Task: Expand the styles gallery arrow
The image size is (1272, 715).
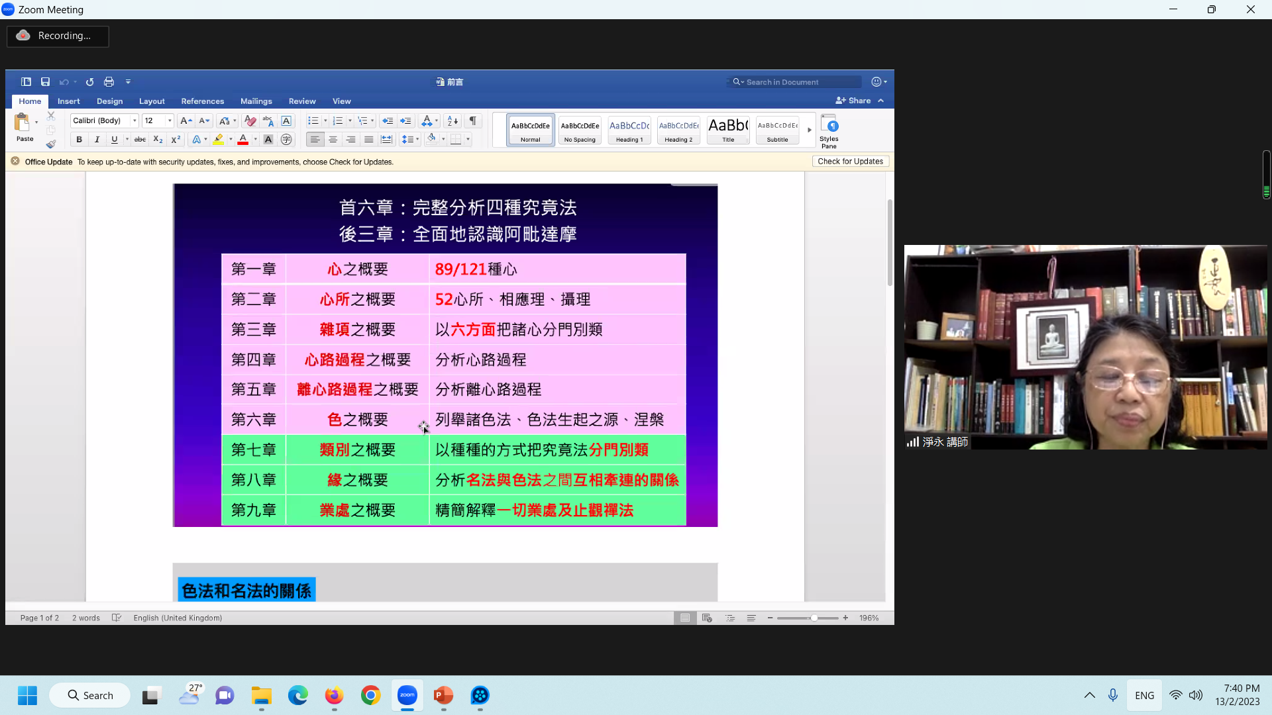Action: coord(810,130)
